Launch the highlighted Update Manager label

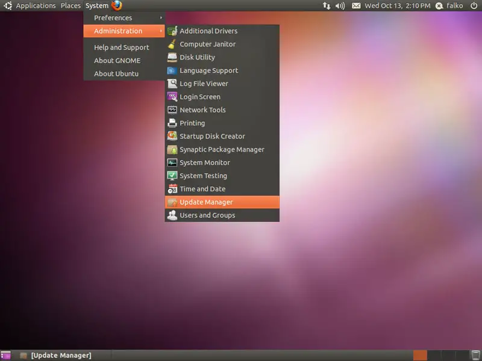coord(206,202)
